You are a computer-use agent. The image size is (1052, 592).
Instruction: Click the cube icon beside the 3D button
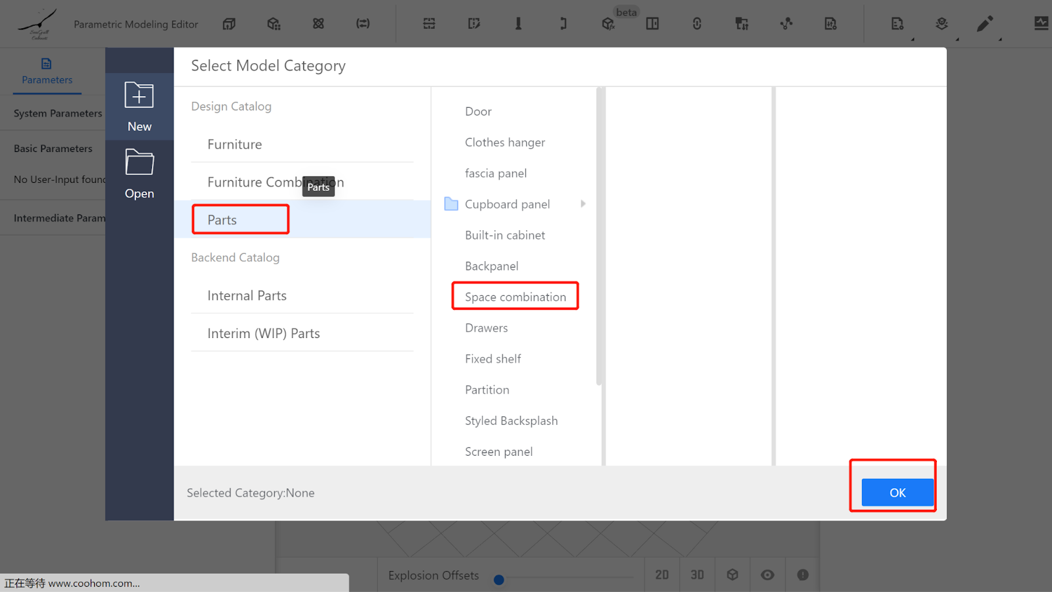(732, 575)
